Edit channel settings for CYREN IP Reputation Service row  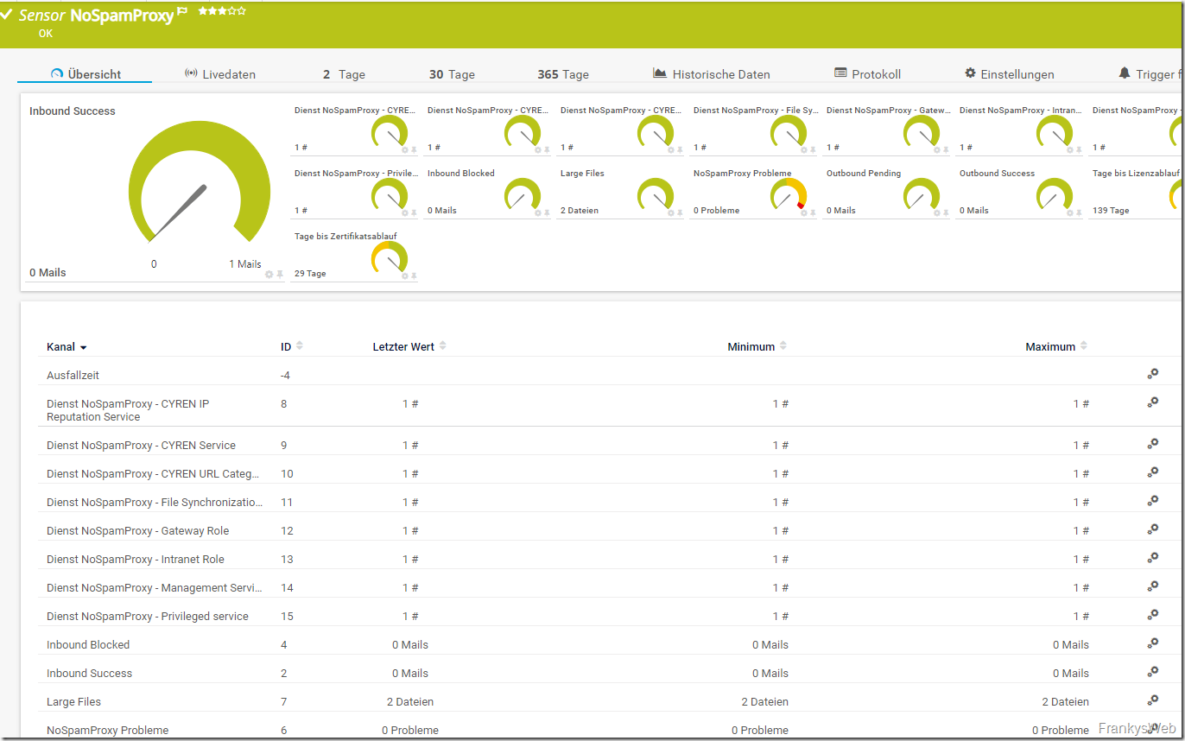(1152, 402)
